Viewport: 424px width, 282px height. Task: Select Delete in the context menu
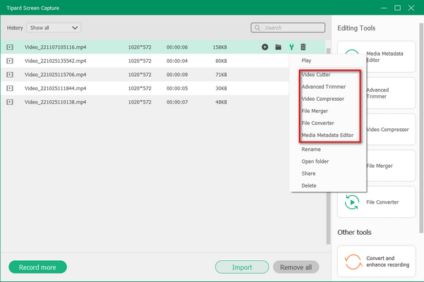click(309, 185)
